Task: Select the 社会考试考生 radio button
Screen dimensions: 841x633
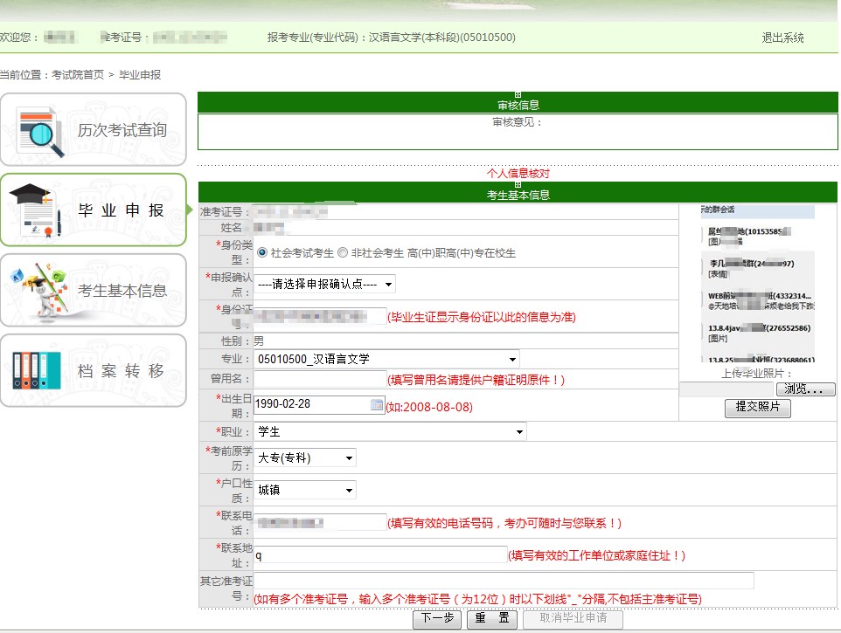Action: tap(262, 252)
